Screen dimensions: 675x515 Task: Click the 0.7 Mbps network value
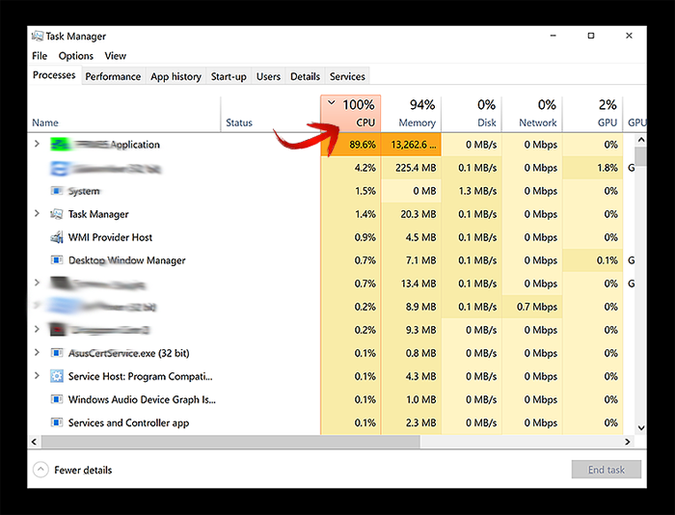tap(537, 307)
